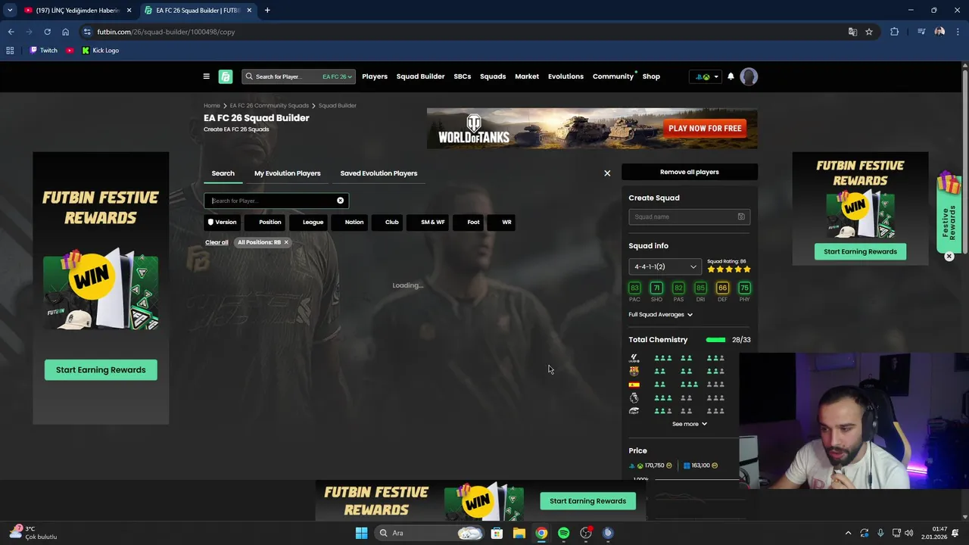Open the Windows Start menu
The height and width of the screenshot is (545, 969).
[x=361, y=533]
